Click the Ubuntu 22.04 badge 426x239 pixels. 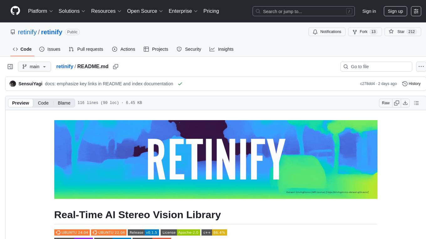tap(109, 232)
